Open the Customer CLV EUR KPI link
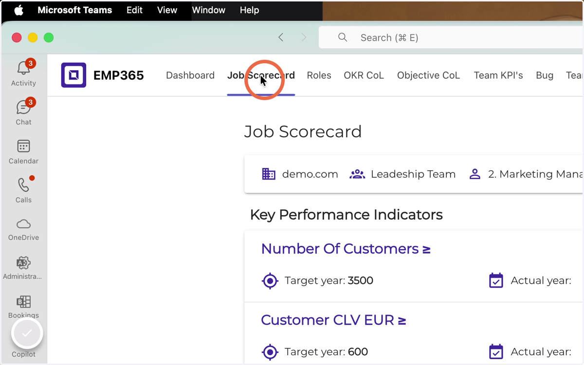The image size is (584, 365). tap(333, 320)
